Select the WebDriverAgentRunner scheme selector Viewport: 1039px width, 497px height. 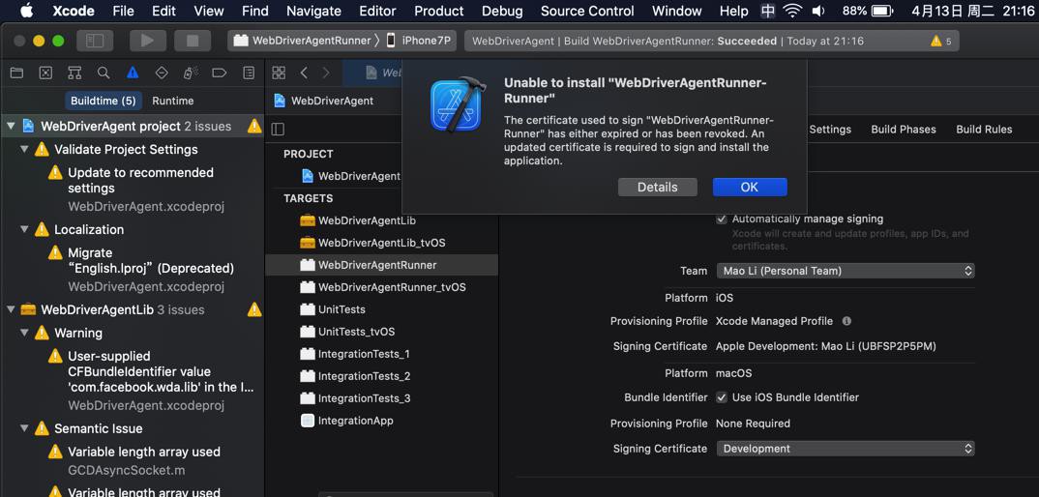tap(304, 41)
